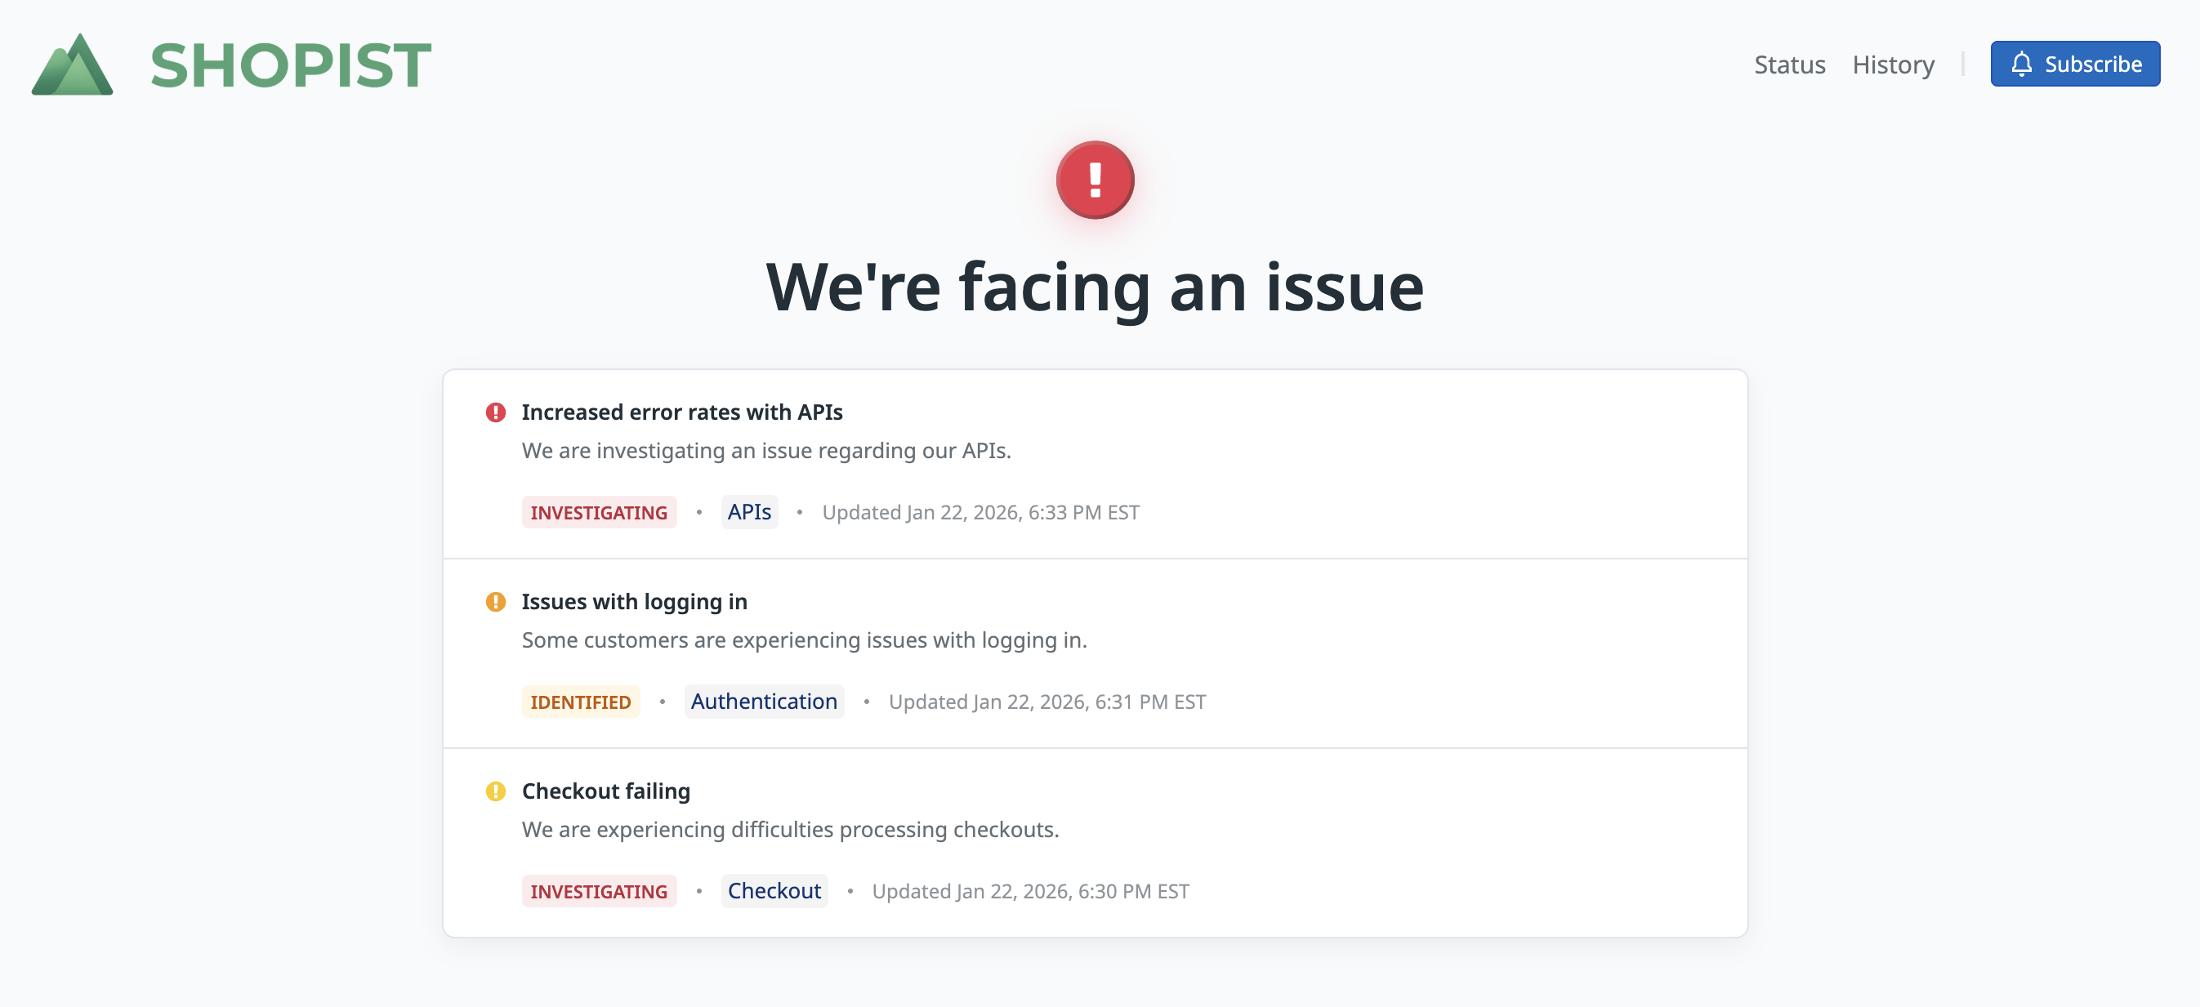Select the Authentication component tag

click(x=764, y=702)
